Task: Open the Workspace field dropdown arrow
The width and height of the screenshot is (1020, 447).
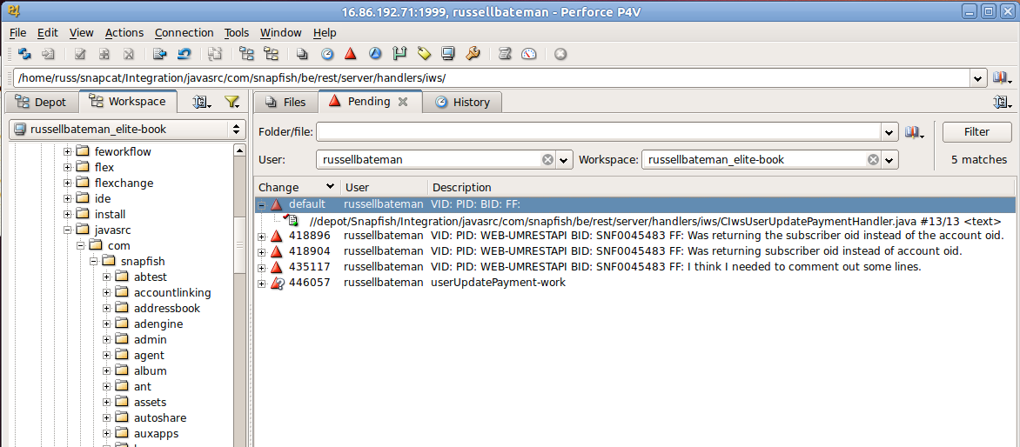Action: tap(889, 160)
